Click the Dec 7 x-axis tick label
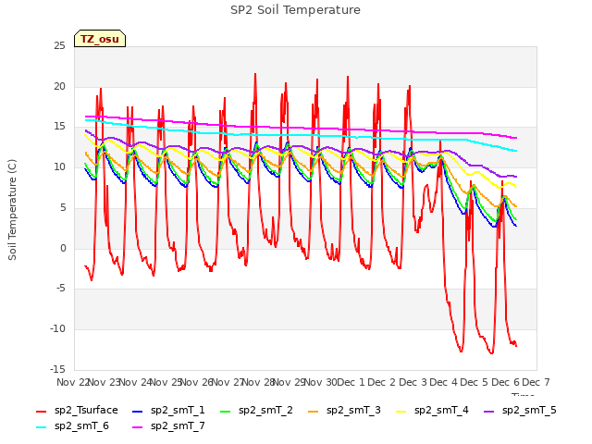The image size is (592, 444). click(536, 382)
